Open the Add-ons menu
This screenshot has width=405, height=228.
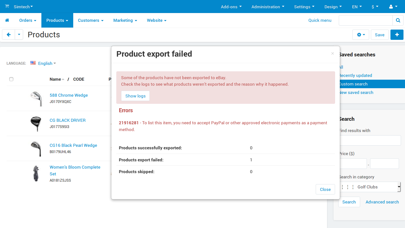tap(231, 7)
